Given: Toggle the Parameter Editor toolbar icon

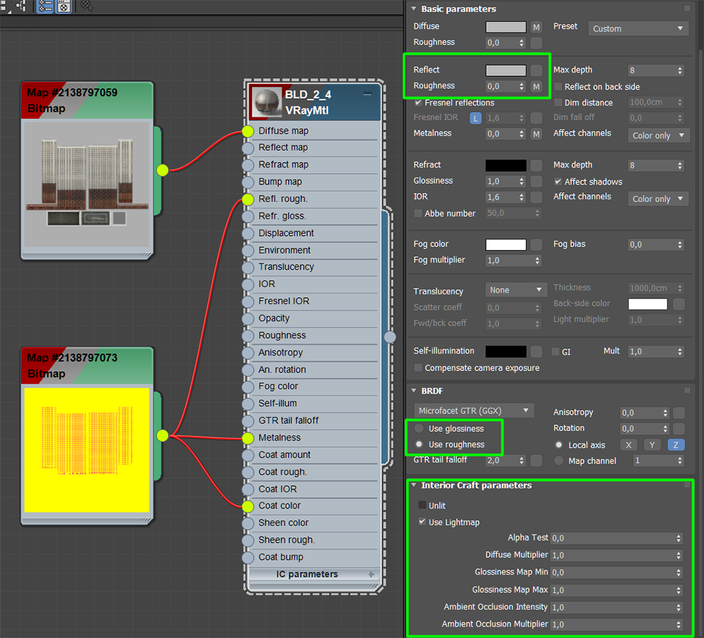Looking at the screenshot, I should (63, 6).
